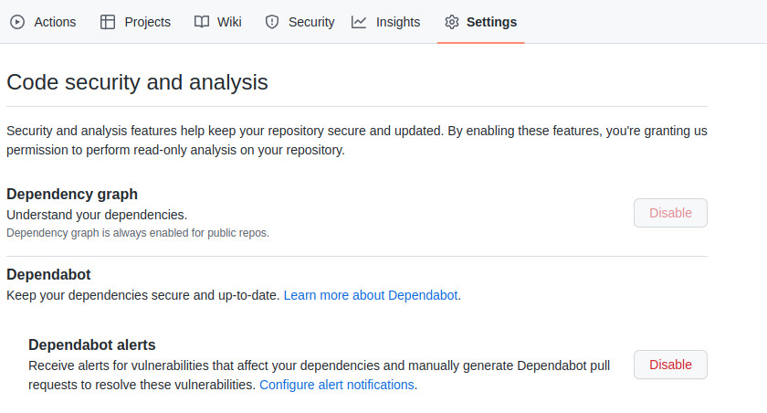The width and height of the screenshot is (767, 413).
Task: Click the Code security and analysis heading
Action: pos(137,82)
